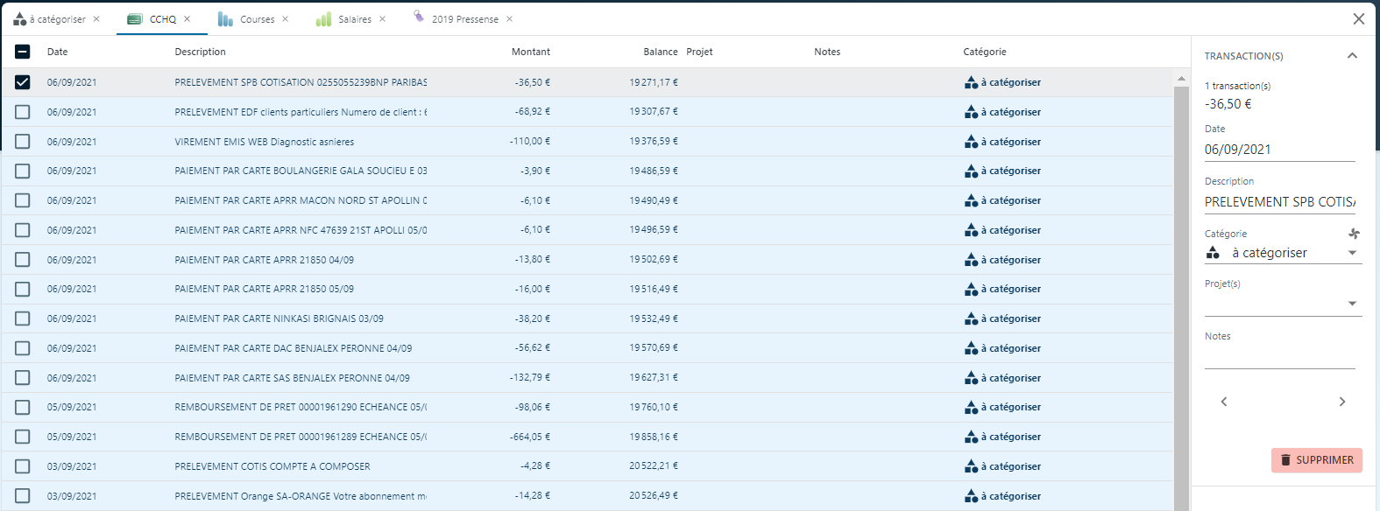
Task: Check the PRELEVEMENT EDF row checkbox
Action: click(23, 112)
